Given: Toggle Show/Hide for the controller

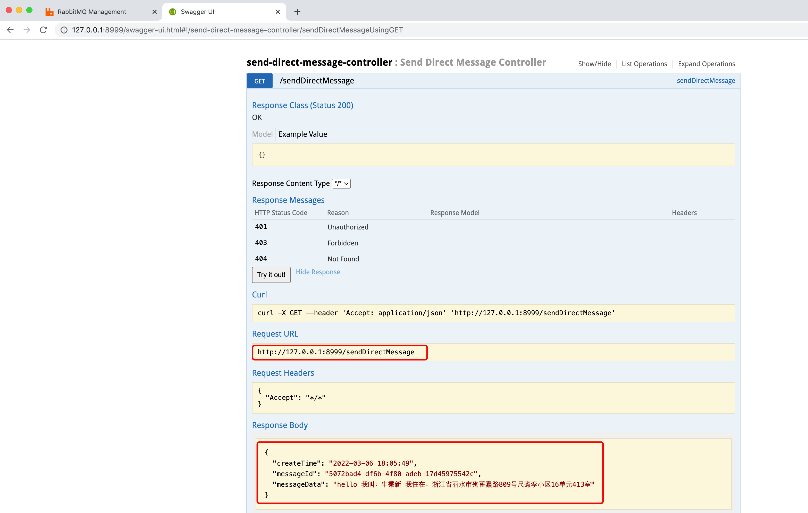Looking at the screenshot, I should point(594,64).
